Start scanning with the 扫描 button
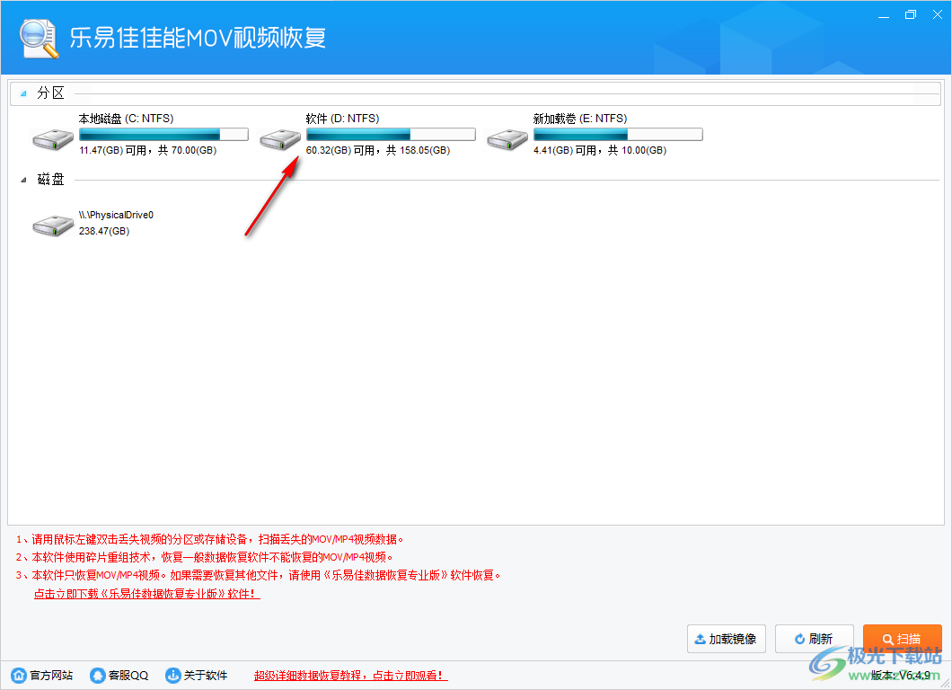This screenshot has height=690, width=952. (903, 639)
